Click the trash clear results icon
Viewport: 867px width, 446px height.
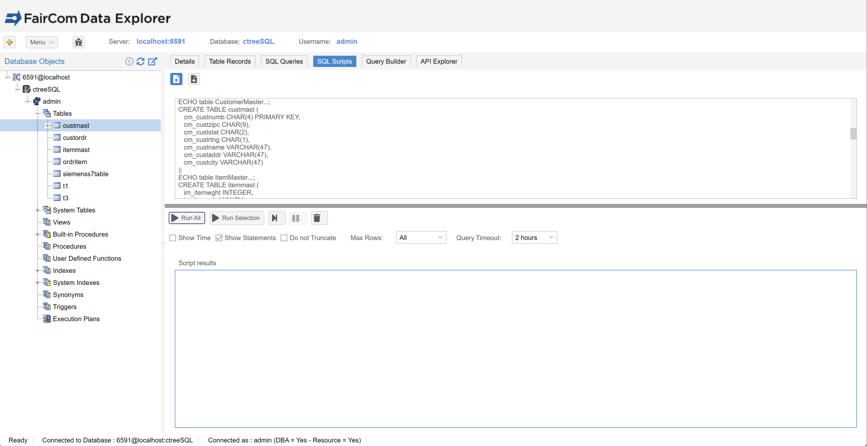coord(319,218)
